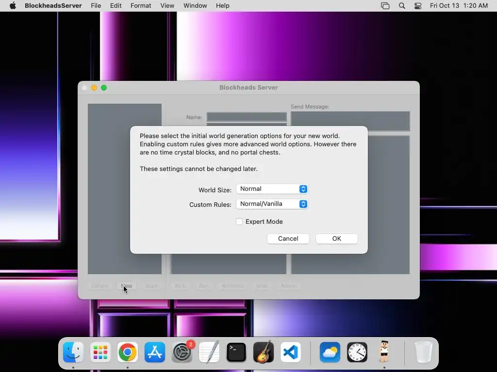Open the View menu
Image resolution: width=497 pixels, height=372 pixels.
coord(167,6)
